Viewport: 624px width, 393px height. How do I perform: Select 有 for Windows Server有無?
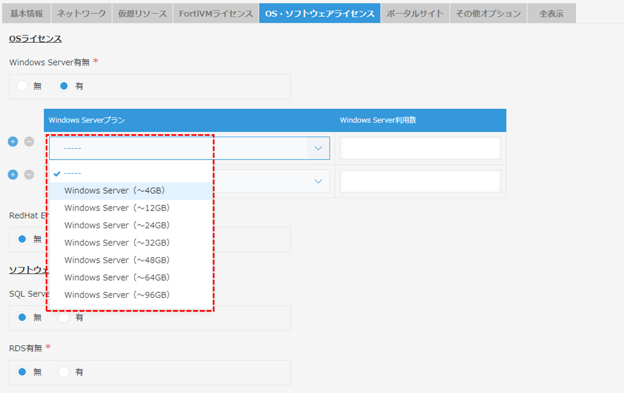[x=64, y=86]
